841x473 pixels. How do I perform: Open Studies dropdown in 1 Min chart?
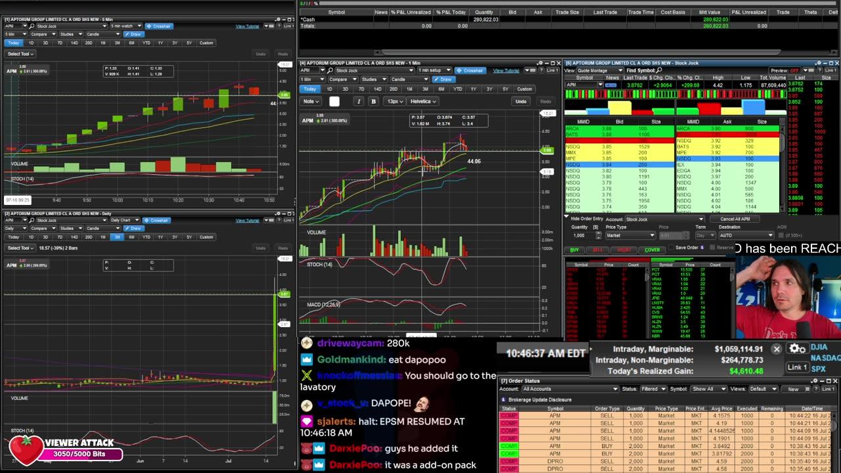tap(375, 79)
